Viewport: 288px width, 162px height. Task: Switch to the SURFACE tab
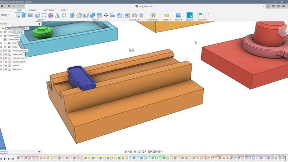coord(33,10)
